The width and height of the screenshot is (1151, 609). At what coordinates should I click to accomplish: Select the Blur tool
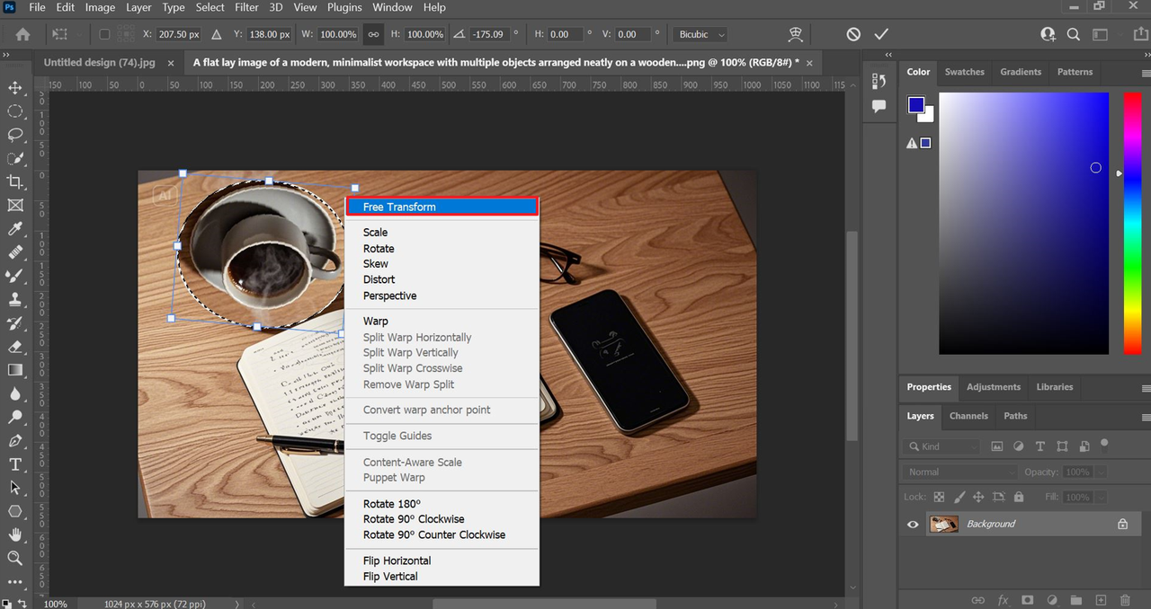coord(15,393)
